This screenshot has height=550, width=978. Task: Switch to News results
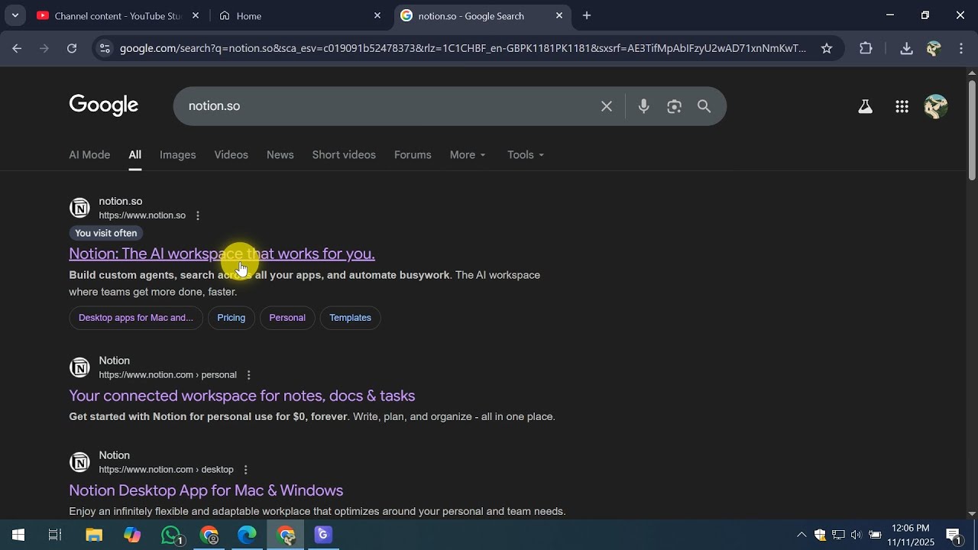pos(280,154)
